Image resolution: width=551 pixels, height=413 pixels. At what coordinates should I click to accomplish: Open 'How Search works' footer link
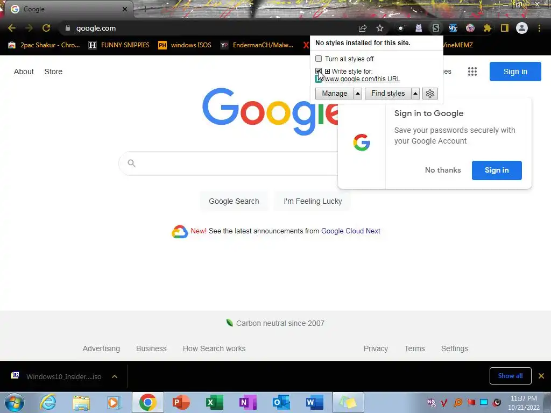[x=214, y=348]
